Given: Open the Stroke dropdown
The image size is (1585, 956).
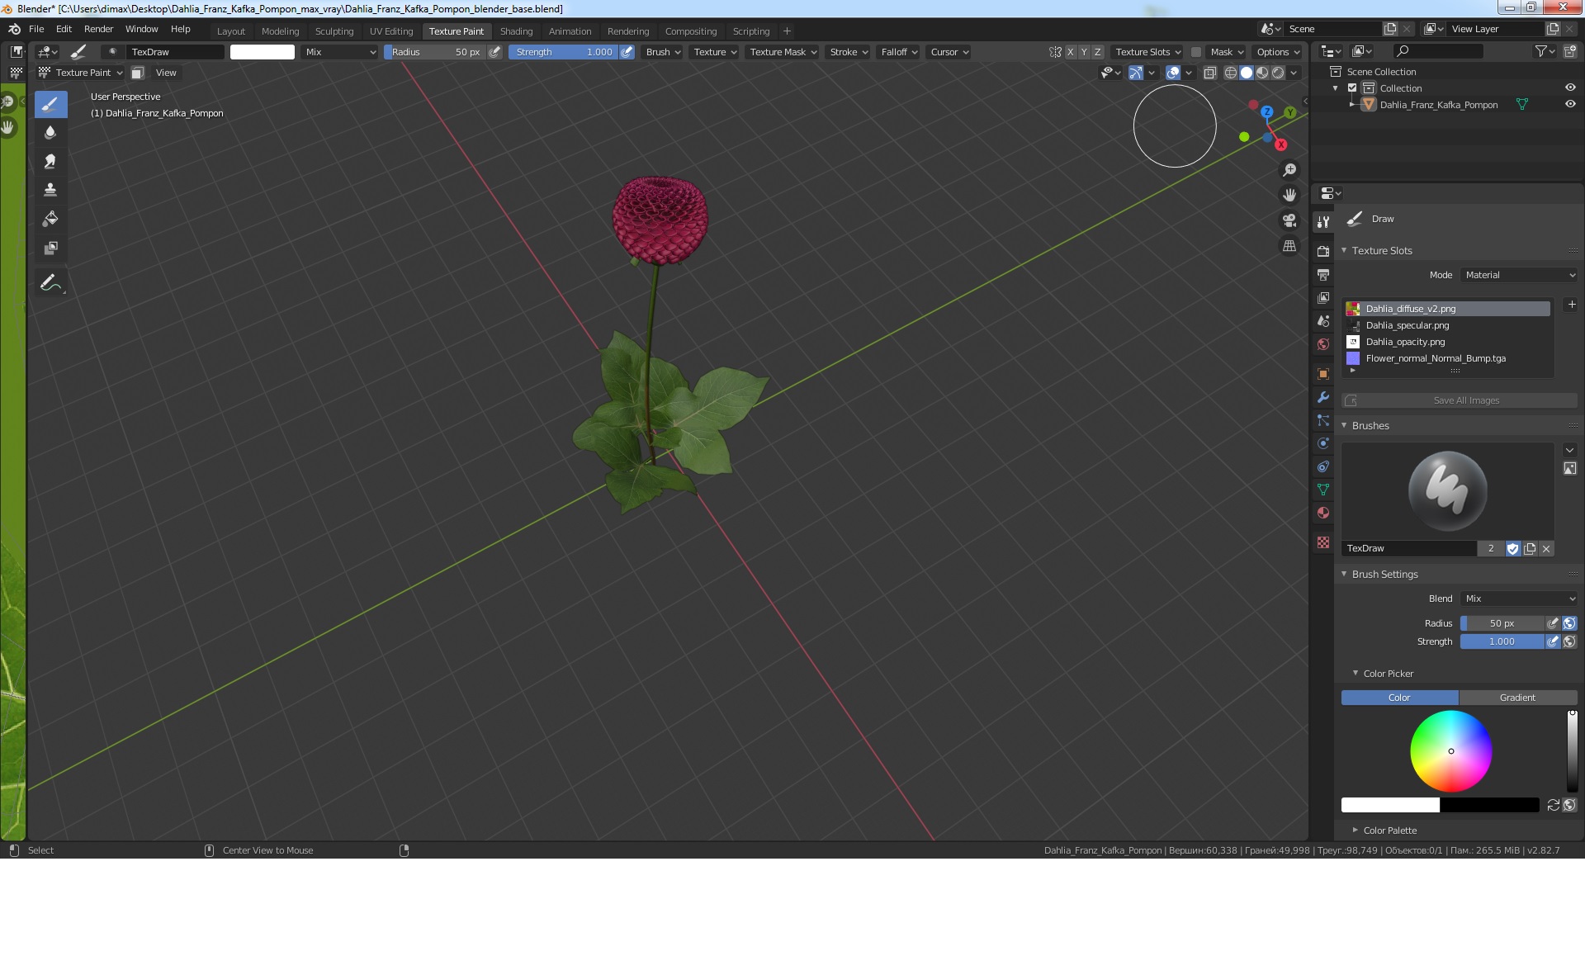Looking at the screenshot, I should click(849, 52).
